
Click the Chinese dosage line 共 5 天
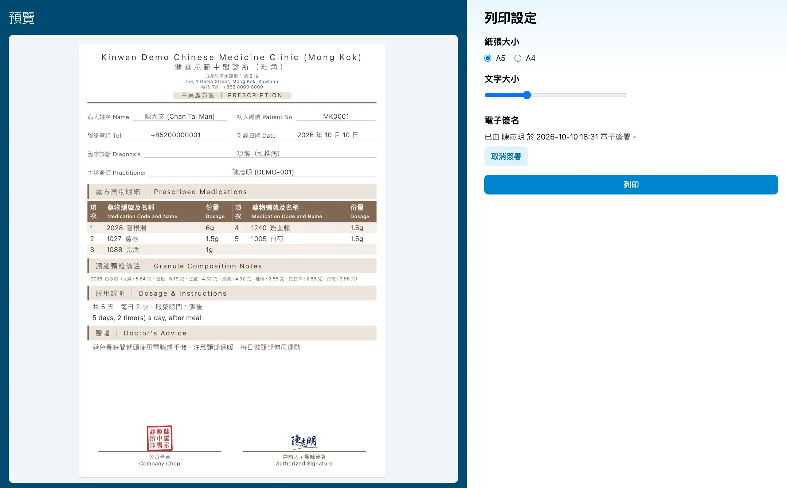click(147, 307)
